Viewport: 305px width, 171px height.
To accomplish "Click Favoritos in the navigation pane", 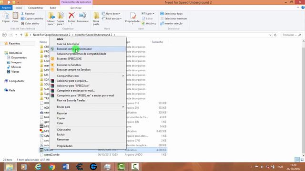I will (14, 43).
